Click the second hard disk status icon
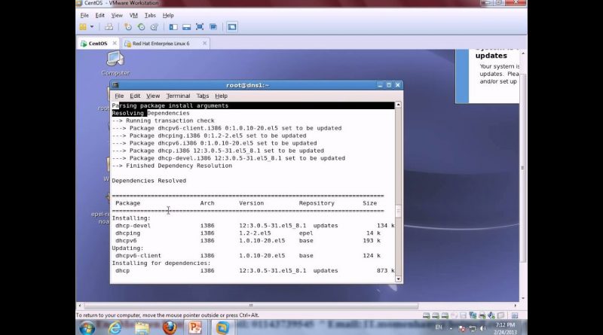The width and height of the screenshot is (603, 335). [x=436, y=315]
